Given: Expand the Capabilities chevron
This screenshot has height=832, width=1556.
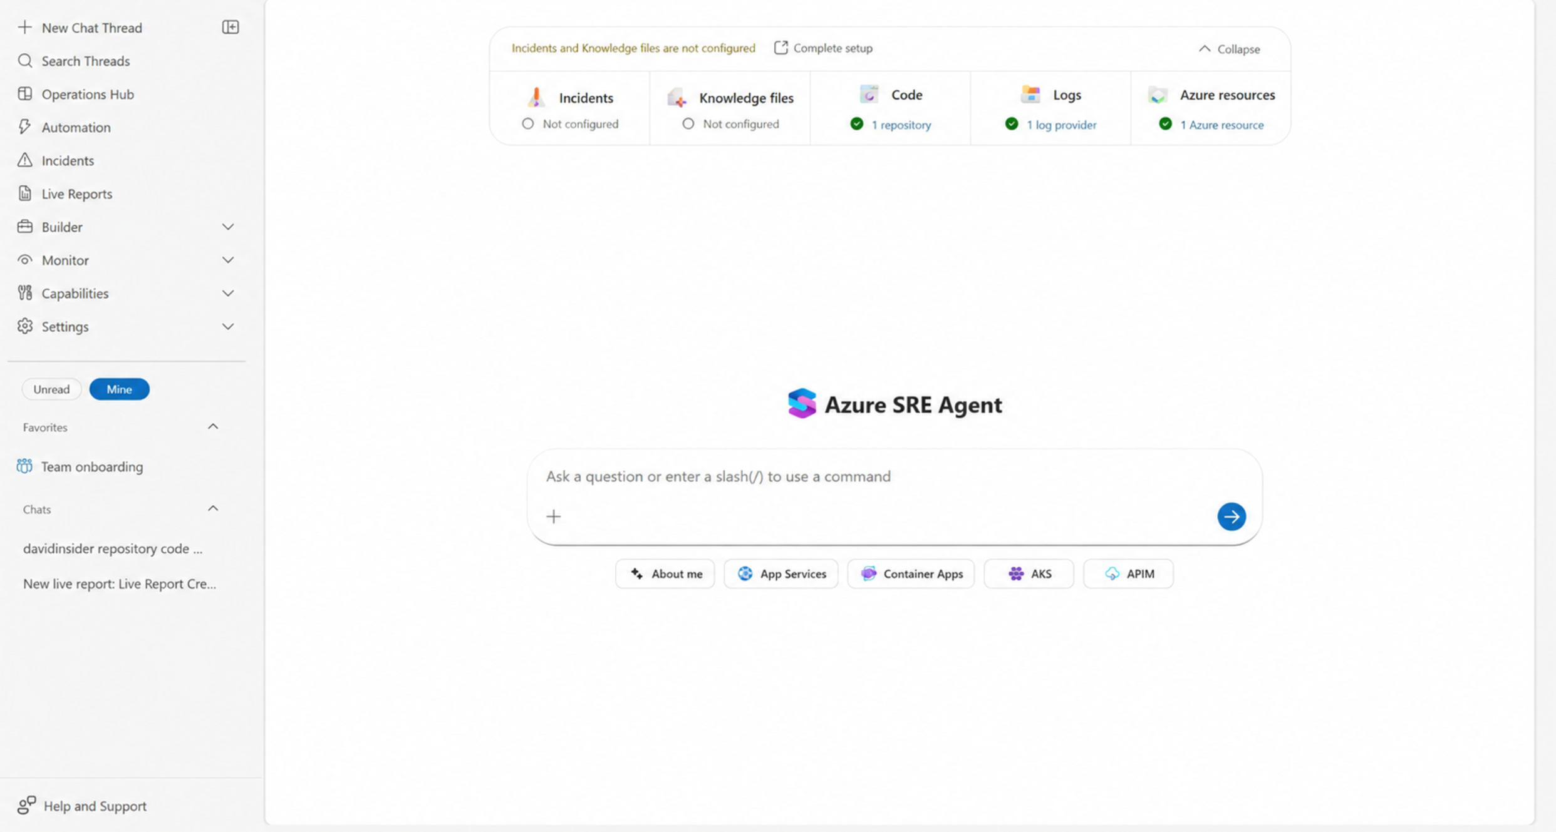Looking at the screenshot, I should click(x=228, y=293).
